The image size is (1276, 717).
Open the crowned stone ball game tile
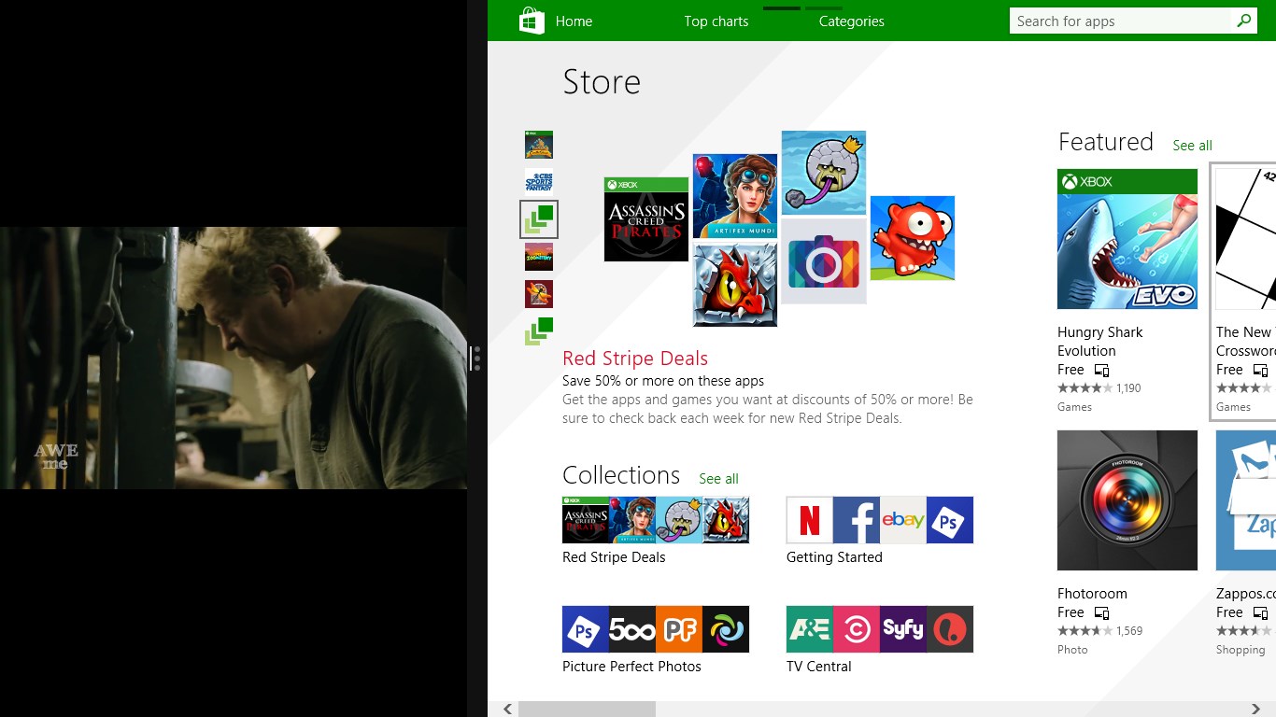[x=824, y=173]
